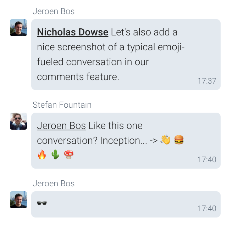227x226 pixels.
Task: Click the 17:37 timestamp
Action: coord(207,81)
